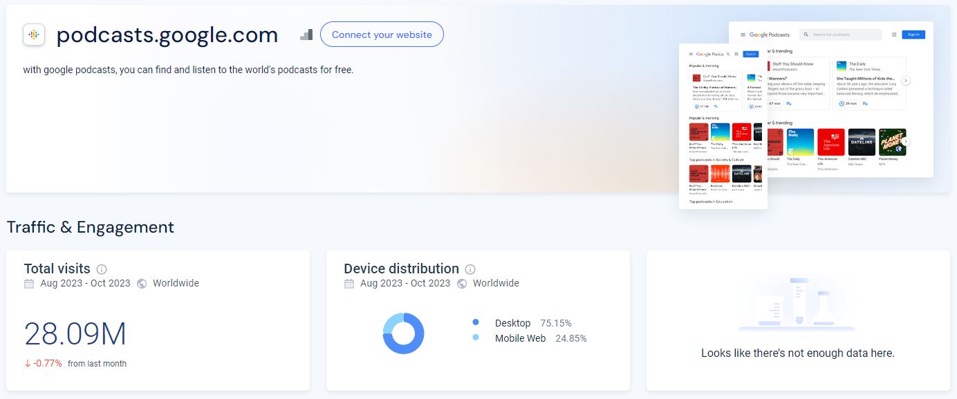Expand the Popular & trending carousel with the right chevron
This screenshot has width=957, height=399.
906,80
